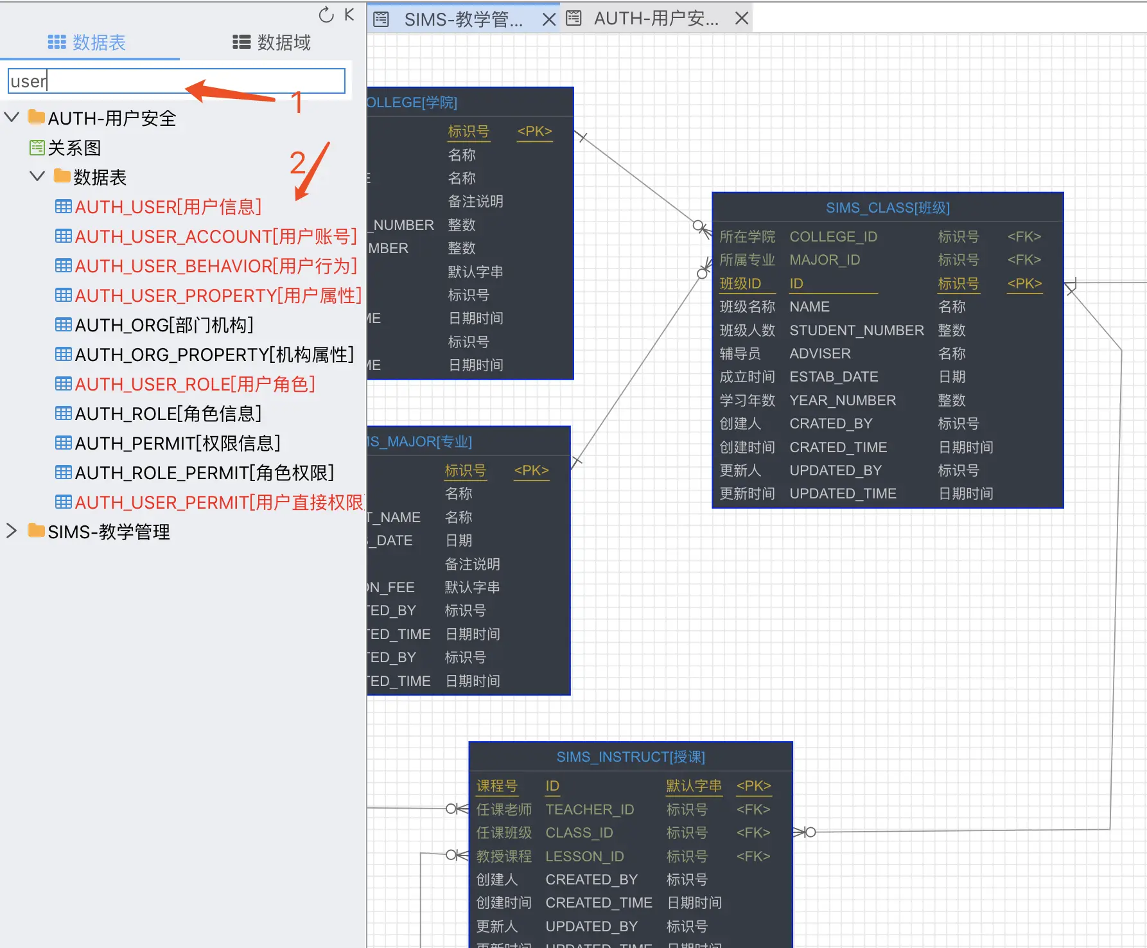Select AUTH_ROLE_PERMIT[角色权限] table

[205, 473]
